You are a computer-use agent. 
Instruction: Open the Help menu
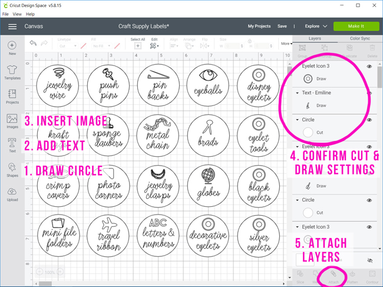30,14
